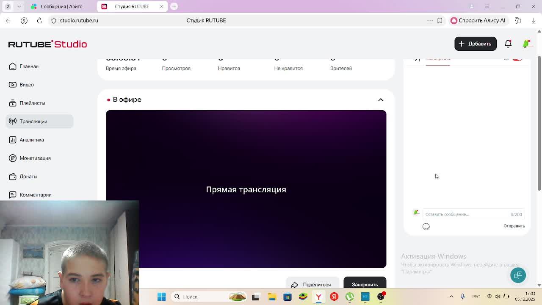This screenshot has width=542, height=305.
Task: Open Донаты in the sidebar
Action: (28, 177)
